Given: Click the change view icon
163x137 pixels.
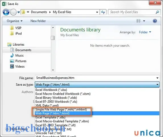Looking at the screenshot, I should click(138, 21).
